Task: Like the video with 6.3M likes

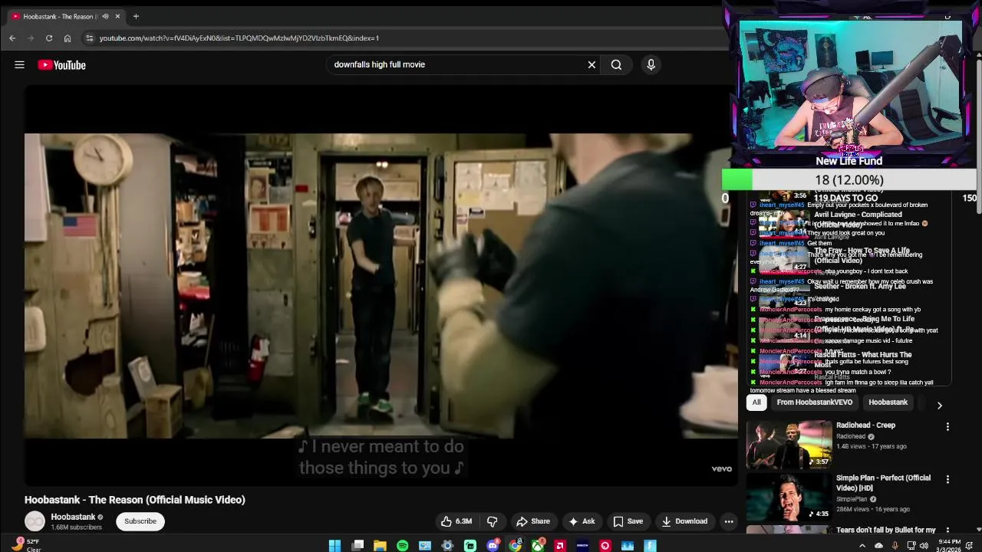Action: [x=456, y=521]
